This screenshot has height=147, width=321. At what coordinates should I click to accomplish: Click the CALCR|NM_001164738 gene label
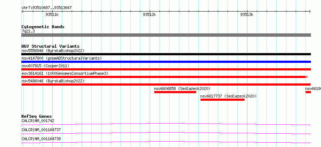point(41,139)
